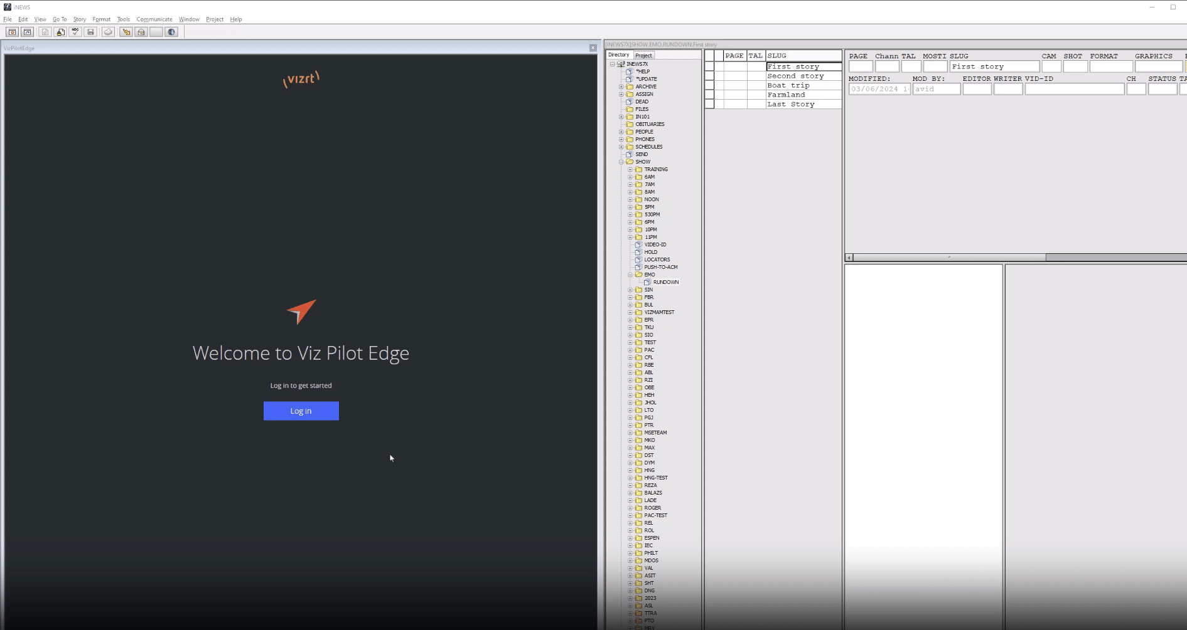This screenshot has height=630, width=1187.
Task: Expand the PEOPLE folder
Action: 622,131
